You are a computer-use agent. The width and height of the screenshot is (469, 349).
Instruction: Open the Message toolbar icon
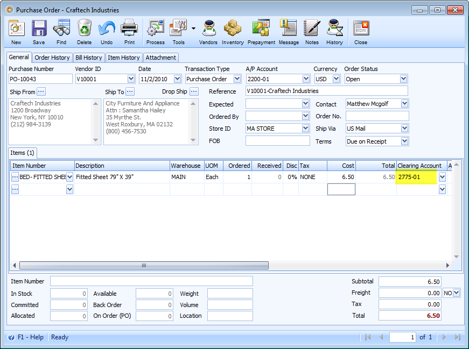[x=289, y=32]
